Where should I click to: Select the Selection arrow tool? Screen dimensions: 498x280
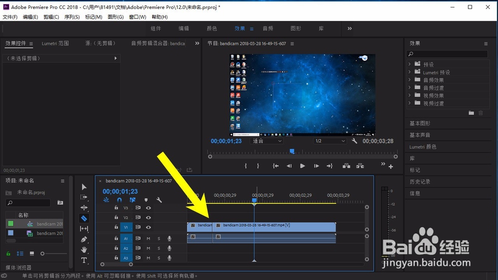tap(84, 187)
